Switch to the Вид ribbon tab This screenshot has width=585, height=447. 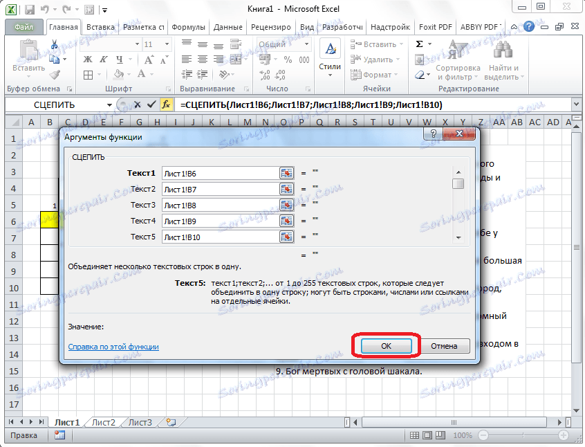click(x=307, y=27)
